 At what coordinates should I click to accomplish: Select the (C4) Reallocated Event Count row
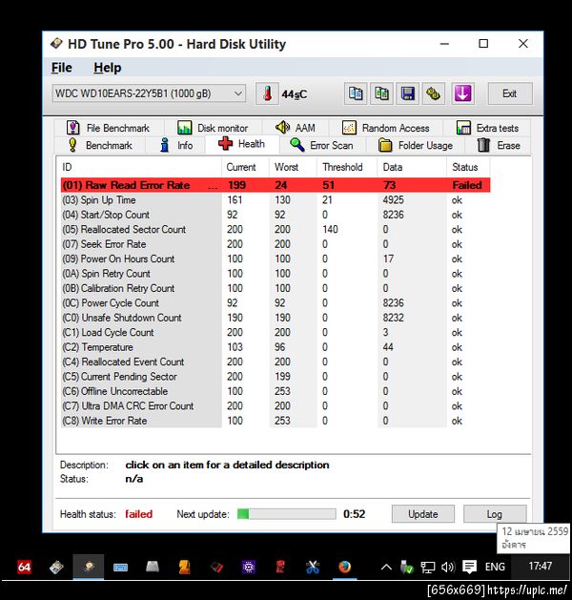click(276, 362)
